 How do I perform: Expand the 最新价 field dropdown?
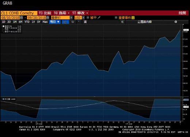(x=71, y=18)
